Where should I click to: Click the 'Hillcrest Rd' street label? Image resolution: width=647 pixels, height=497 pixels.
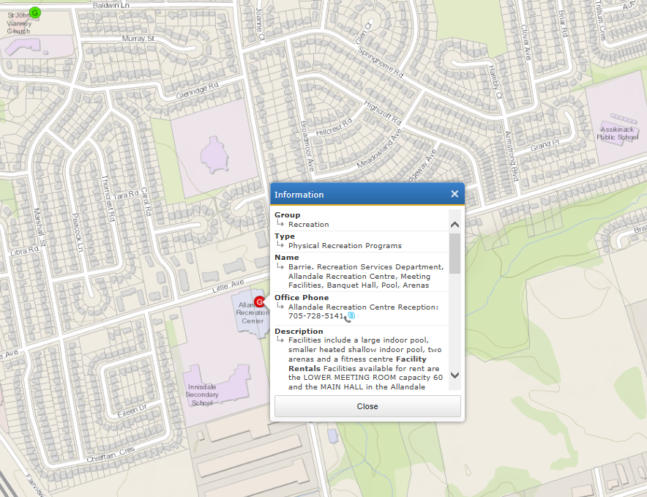click(334, 127)
